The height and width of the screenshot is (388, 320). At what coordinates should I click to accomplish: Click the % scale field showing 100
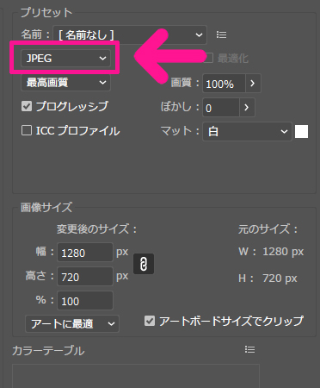click(x=85, y=301)
